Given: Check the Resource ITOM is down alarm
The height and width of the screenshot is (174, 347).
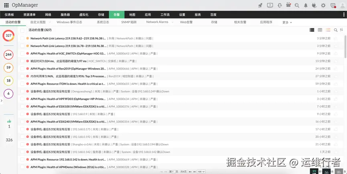Looking at the screenshot, I should (x=22, y=84).
